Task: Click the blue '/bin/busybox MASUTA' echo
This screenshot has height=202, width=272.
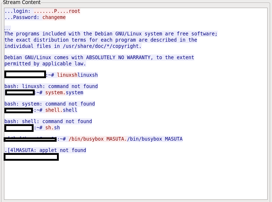Action: (155, 139)
